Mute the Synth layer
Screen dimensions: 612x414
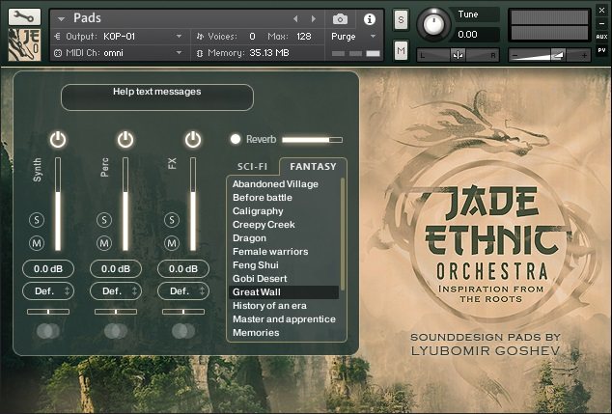37,243
